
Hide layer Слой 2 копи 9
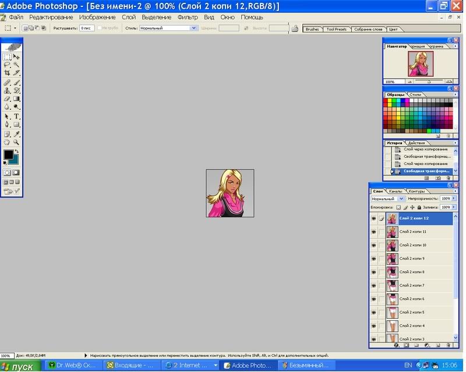click(x=374, y=259)
